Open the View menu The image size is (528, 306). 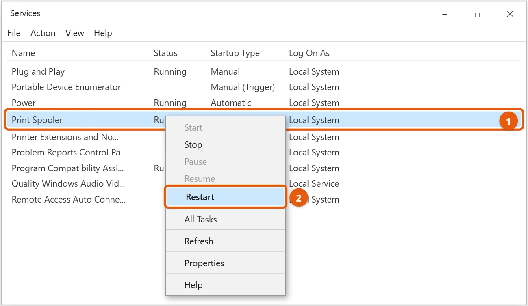point(74,33)
